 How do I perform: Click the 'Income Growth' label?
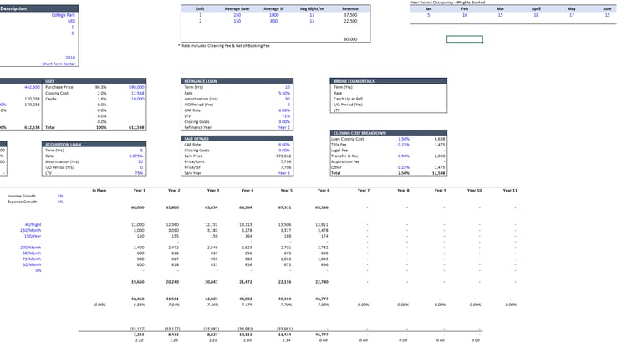coord(22,196)
